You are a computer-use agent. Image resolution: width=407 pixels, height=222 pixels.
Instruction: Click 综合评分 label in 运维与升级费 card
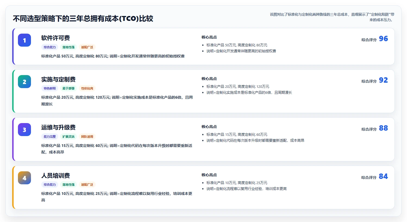coord(369,129)
